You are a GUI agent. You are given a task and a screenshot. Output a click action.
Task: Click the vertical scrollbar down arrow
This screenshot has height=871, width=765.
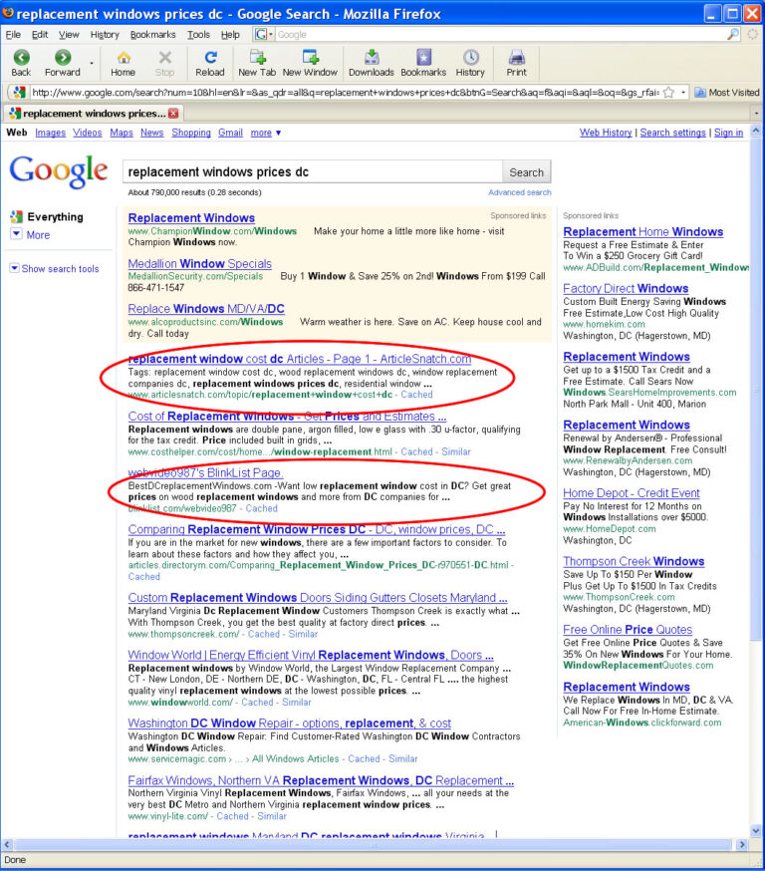tap(756, 831)
